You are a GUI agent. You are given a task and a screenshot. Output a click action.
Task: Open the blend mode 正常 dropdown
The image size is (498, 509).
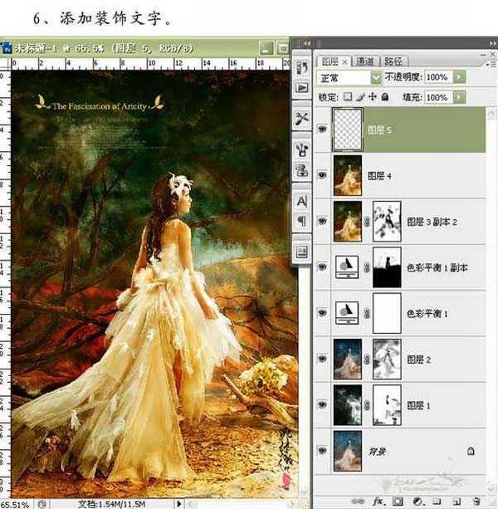click(376, 77)
